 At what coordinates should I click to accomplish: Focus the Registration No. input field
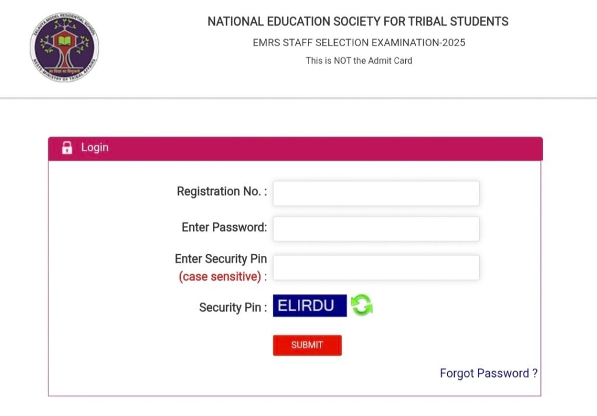tap(376, 193)
